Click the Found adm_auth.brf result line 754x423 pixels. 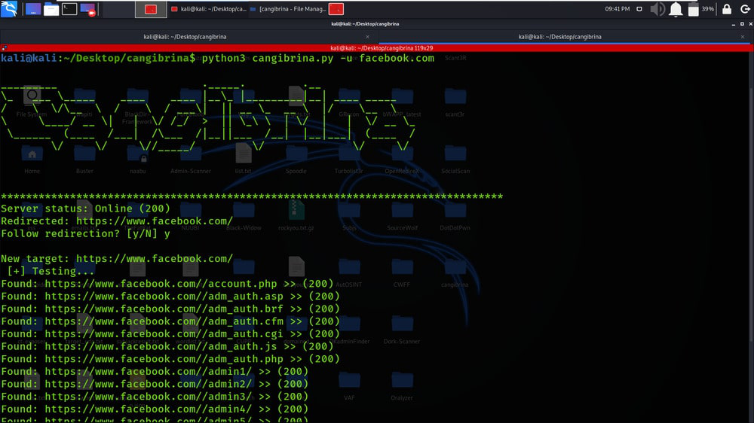coord(170,309)
